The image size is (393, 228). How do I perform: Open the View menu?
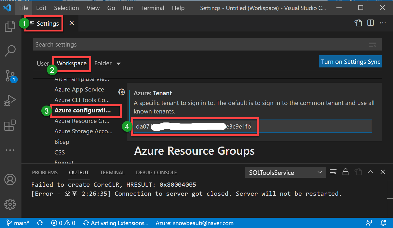[x=93, y=8]
